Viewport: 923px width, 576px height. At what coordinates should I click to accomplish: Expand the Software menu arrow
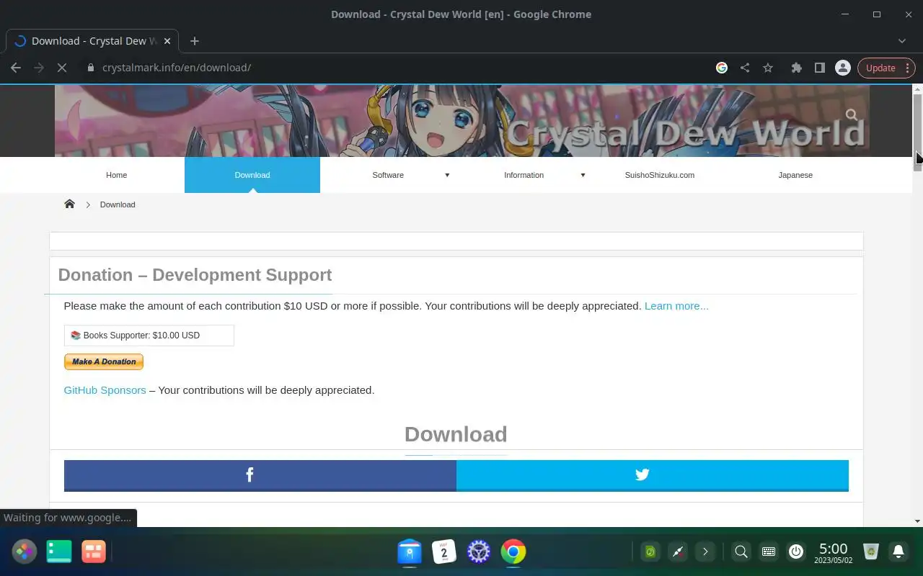coord(447,175)
